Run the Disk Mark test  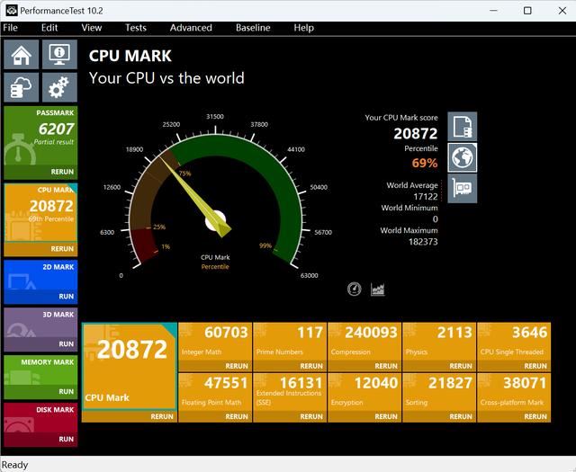click(66, 440)
